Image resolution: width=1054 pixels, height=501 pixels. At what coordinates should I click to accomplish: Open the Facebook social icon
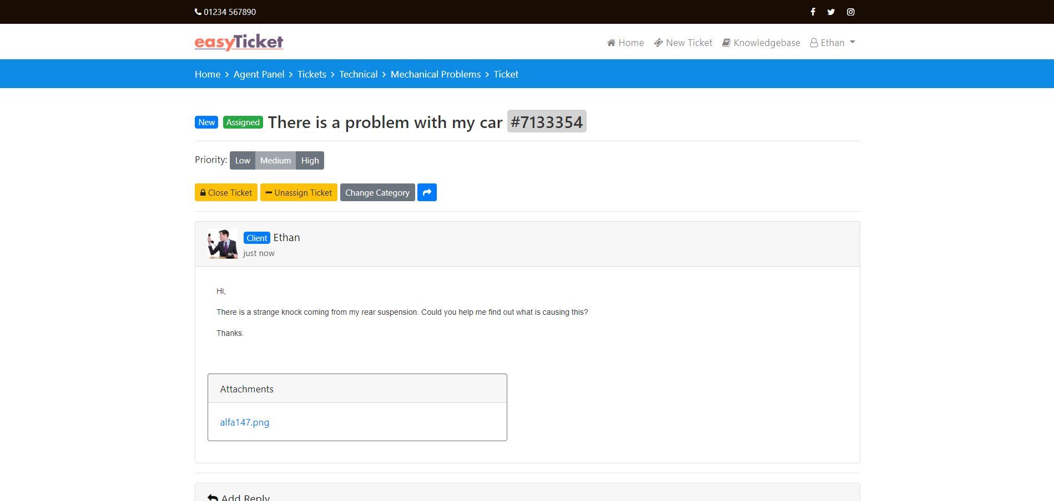coord(813,12)
